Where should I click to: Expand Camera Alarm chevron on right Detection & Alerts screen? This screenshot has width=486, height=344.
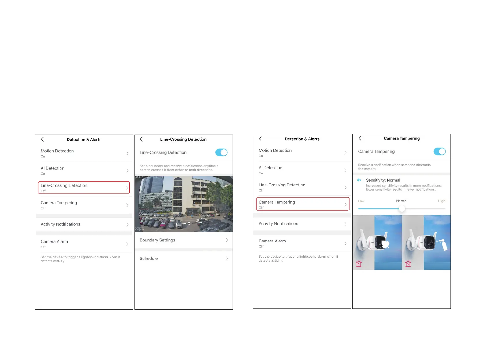click(345, 243)
